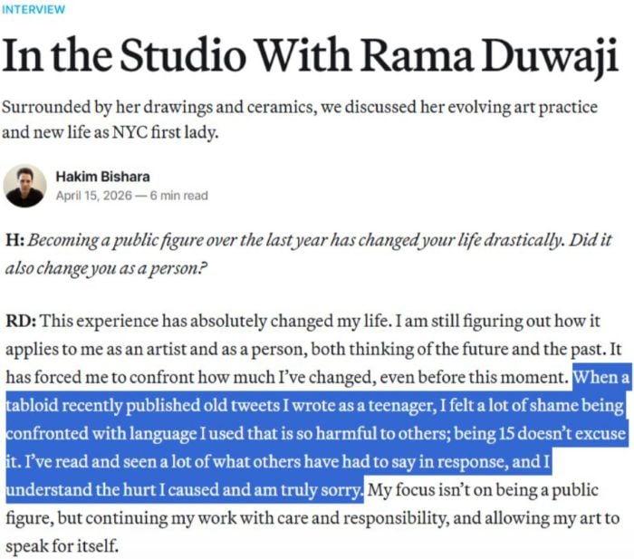Click the bold 'RD:' speaker label
The height and width of the screenshot is (559, 634).
pos(20,322)
